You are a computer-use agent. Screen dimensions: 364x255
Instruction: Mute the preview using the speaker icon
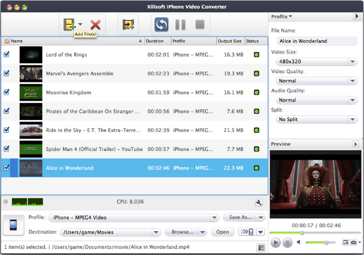(299, 243)
